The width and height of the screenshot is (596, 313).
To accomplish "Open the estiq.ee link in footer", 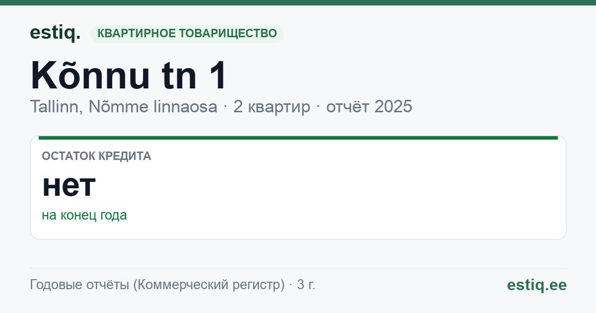I will point(537,285).
